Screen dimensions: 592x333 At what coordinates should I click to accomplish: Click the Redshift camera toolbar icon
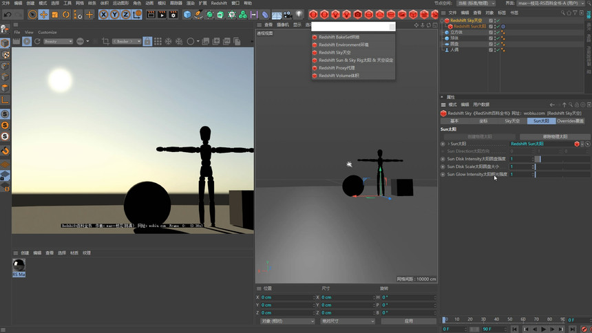tap(357, 14)
